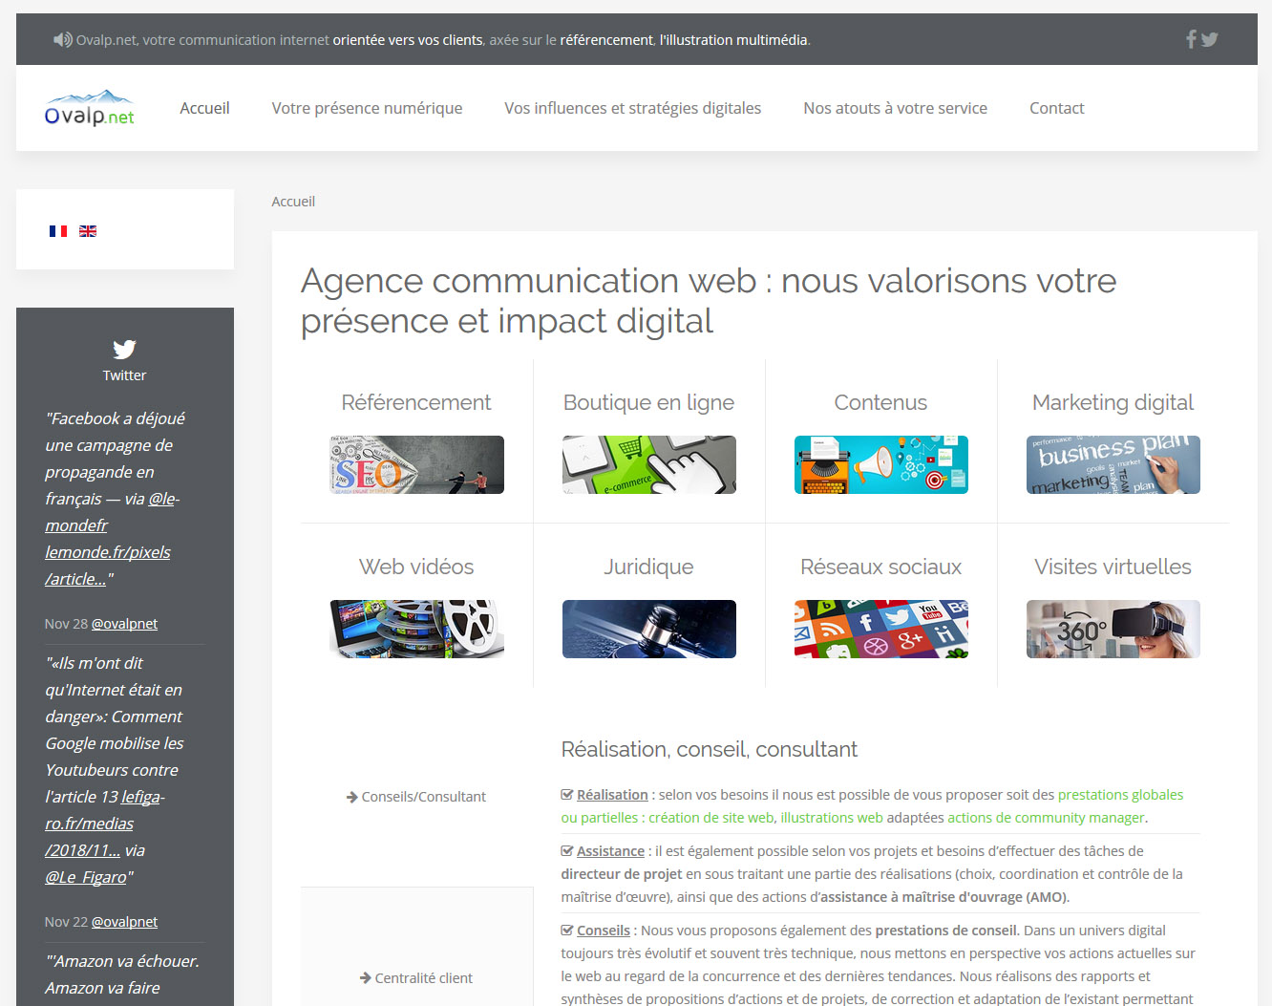Click the Conseils underlined label
1272x1006 pixels.
click(x=604, y=931)
